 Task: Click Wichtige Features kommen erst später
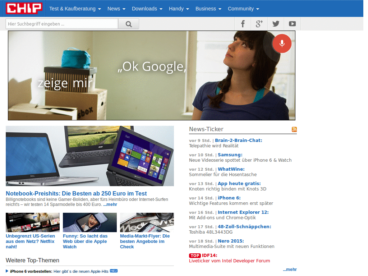click(x=231, y=203)
